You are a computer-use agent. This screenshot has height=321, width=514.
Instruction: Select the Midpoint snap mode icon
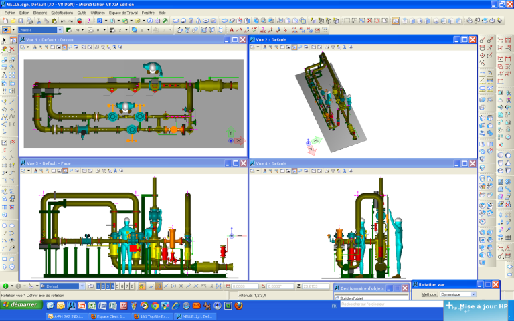pos(165,286)
